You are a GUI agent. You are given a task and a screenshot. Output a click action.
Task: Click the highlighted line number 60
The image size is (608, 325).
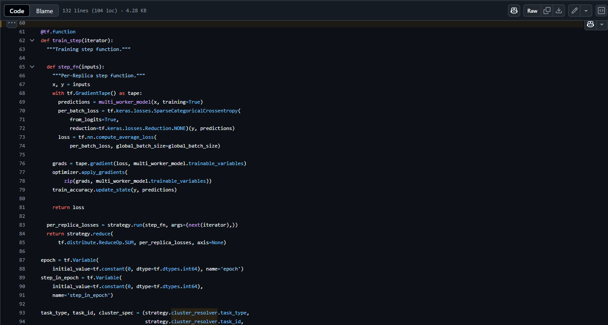[22, 23]
